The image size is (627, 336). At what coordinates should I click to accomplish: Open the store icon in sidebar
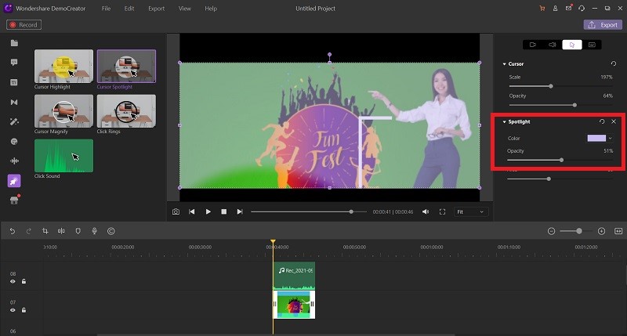pos(14,201)
